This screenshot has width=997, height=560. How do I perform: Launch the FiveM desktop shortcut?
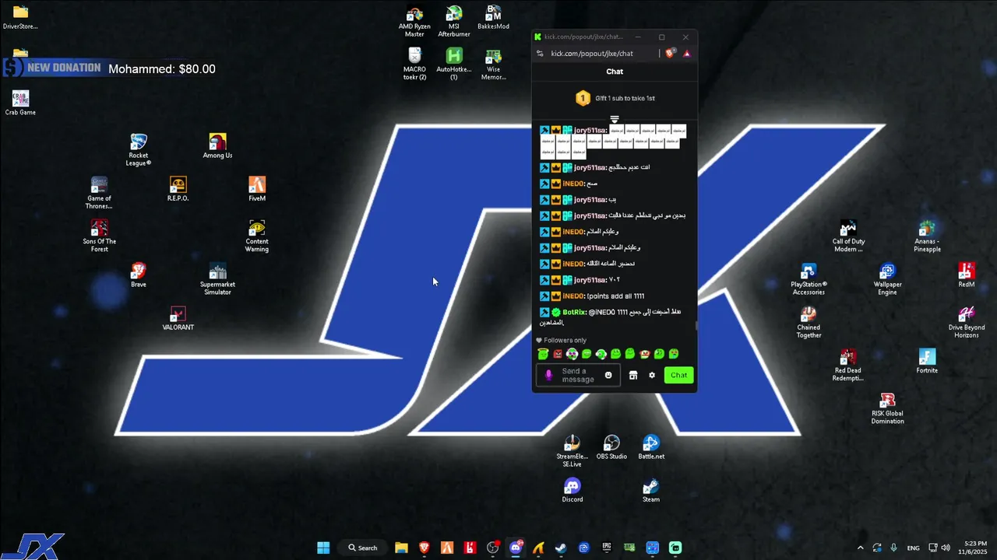point(257,188)
